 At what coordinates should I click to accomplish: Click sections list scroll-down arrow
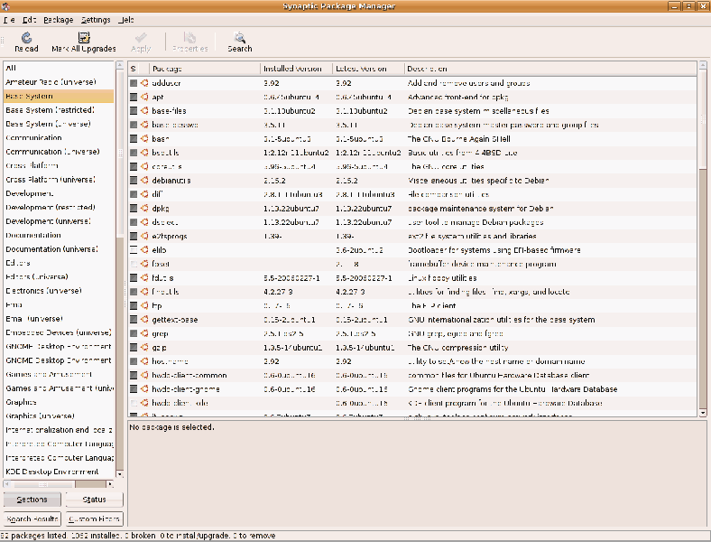120,474
